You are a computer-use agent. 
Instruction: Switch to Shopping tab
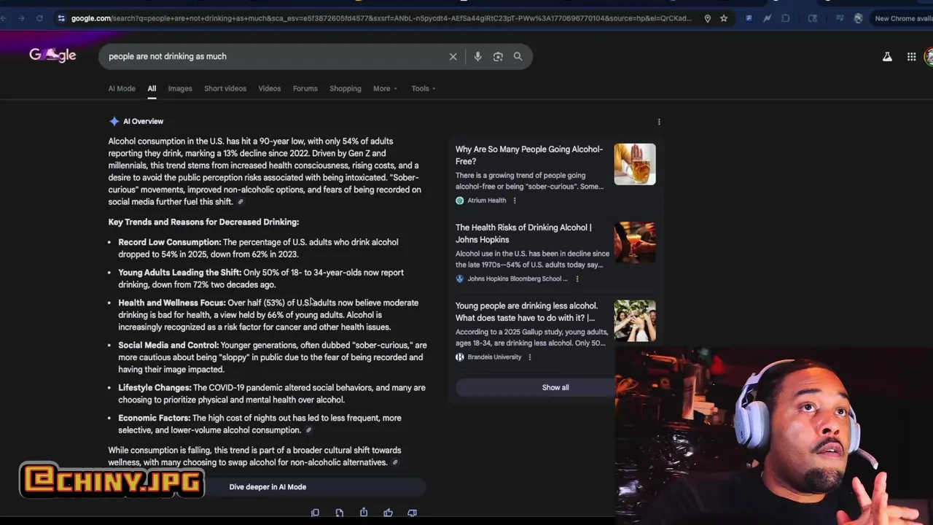point(346,88)
